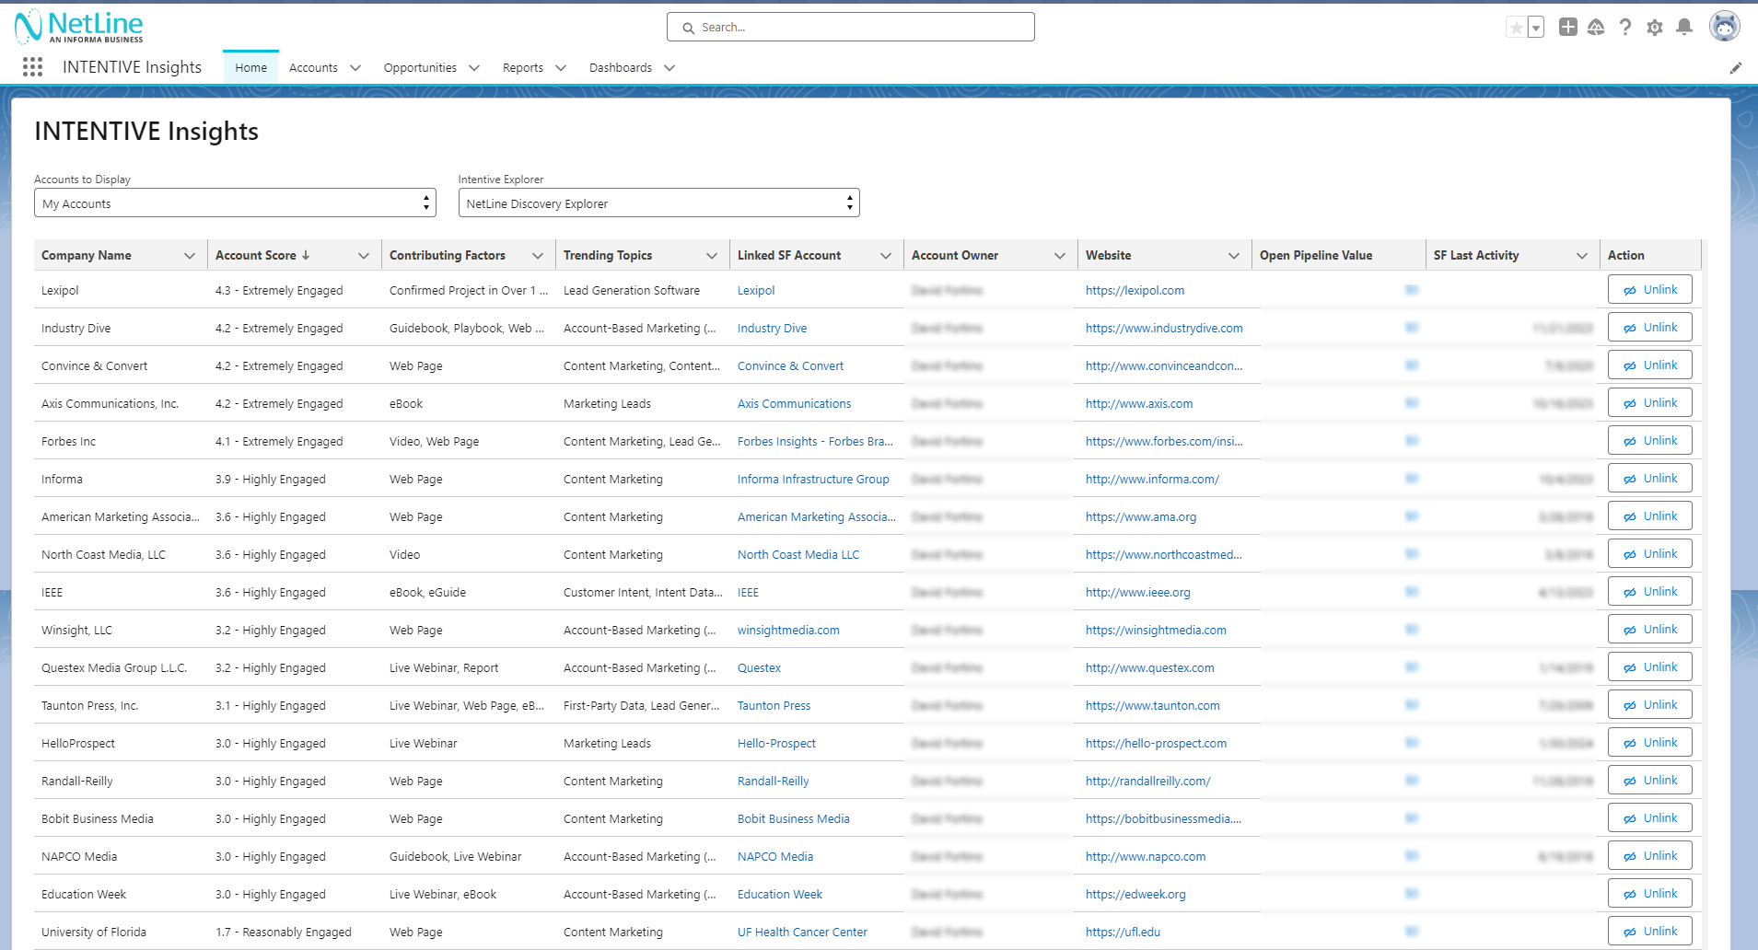This screenshot has width=1758, height=950.
Task: Open the Reports tab
Action: click(x=522, y=67)
